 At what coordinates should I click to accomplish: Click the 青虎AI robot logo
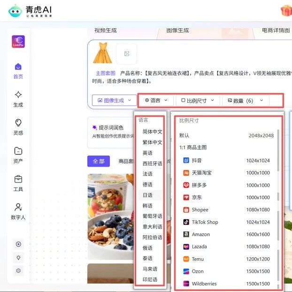click(15, 11)
